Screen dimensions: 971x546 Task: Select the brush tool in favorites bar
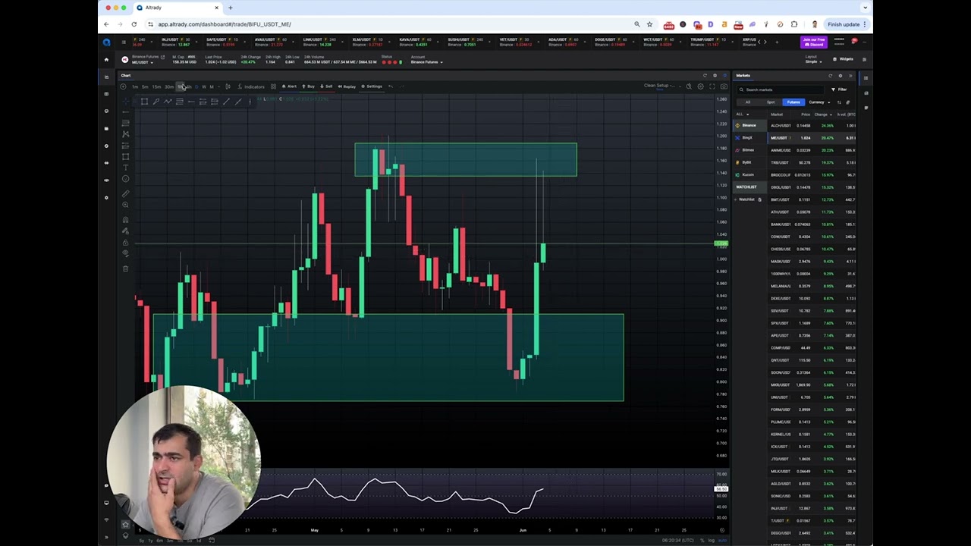156,101
